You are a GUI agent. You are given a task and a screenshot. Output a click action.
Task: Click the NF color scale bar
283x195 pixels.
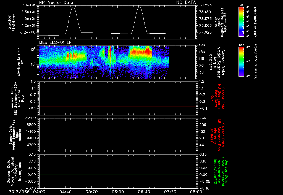tap(242, 21)
